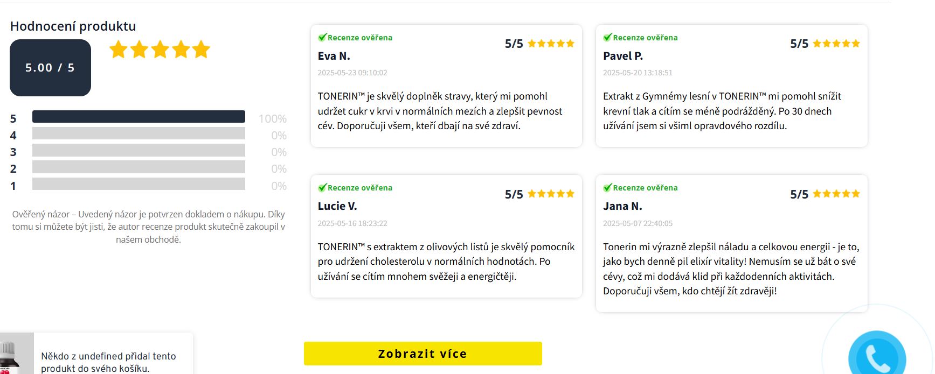Image resolution: width=935 pixels, height=374 pixels.
Task: Click the star rating in Jana N.'s review
Action: [836, 194]
